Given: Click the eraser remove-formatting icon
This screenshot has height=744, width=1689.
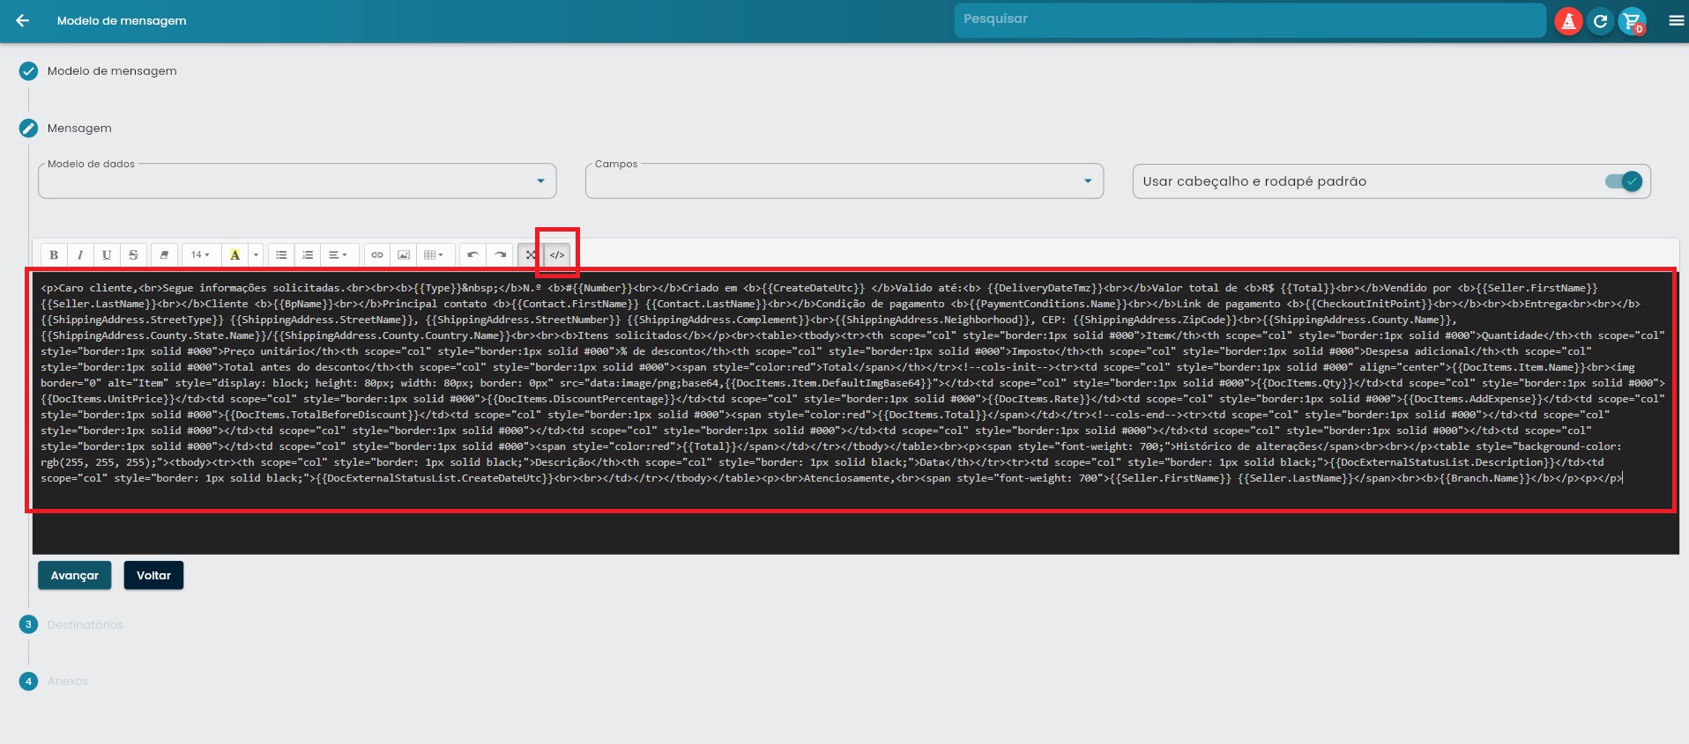Looking at the screenshot, I should (x=164, y=254).
